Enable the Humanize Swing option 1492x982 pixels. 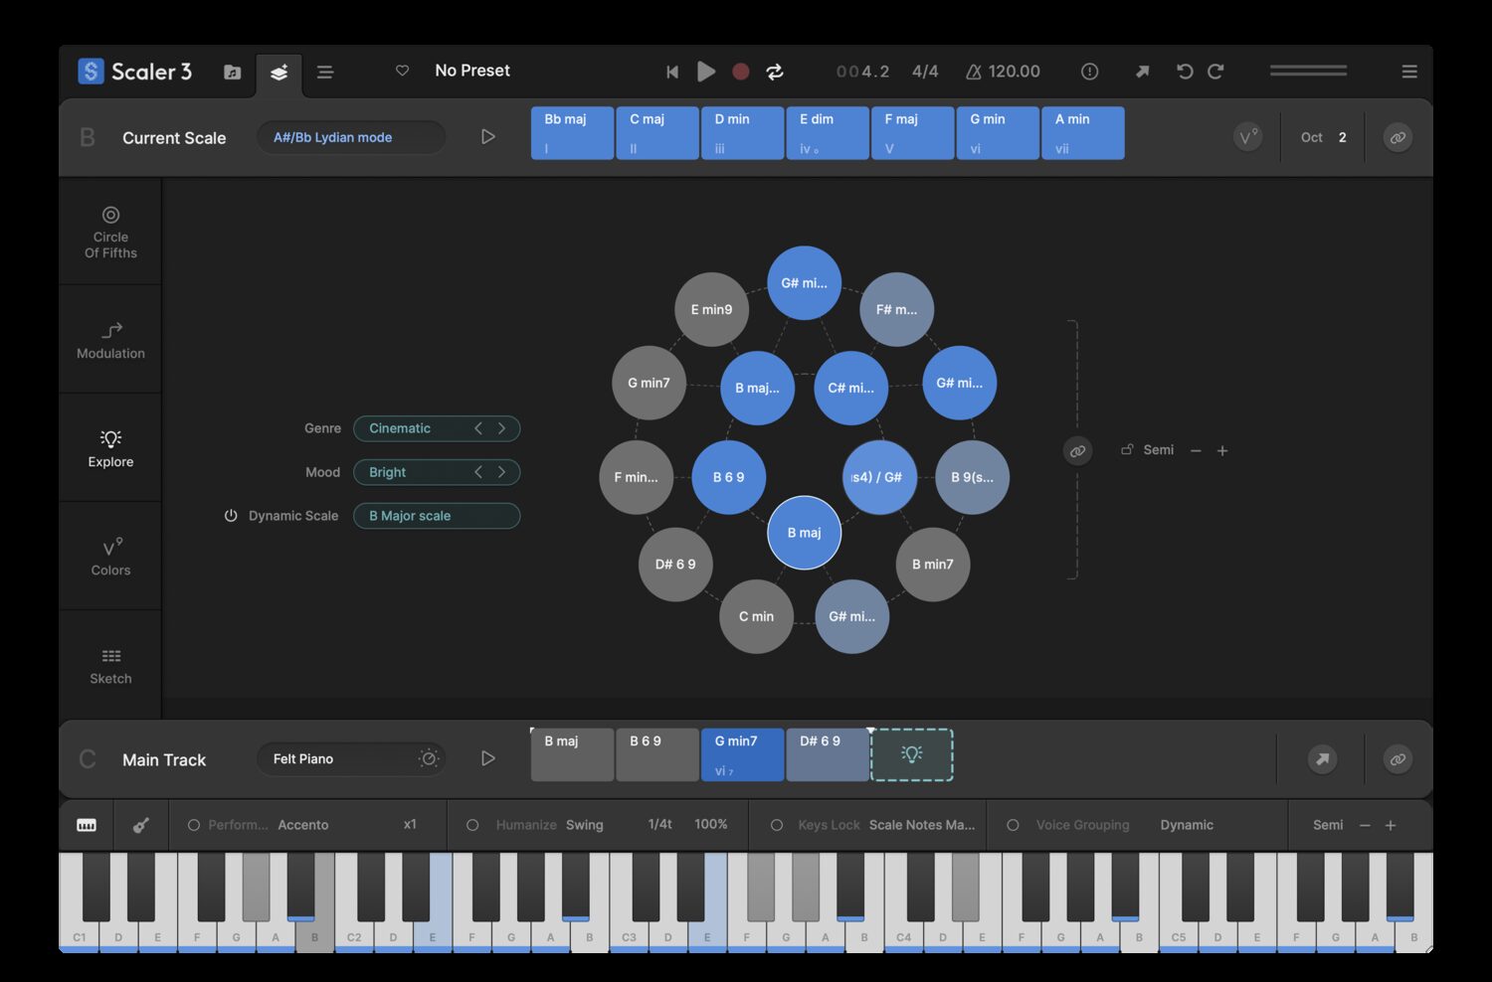471,825
